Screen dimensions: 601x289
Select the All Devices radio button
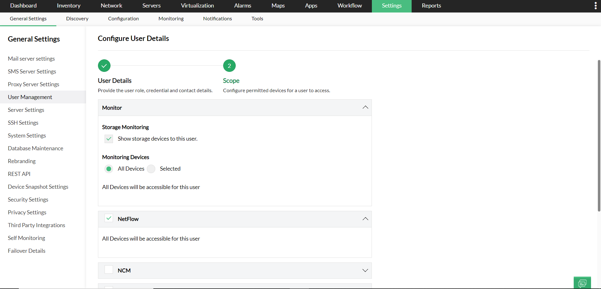[x=109, y=169]
